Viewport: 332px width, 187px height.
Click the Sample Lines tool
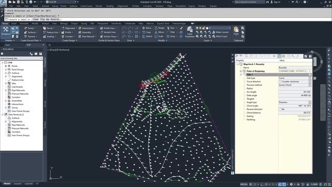[108, 32]
